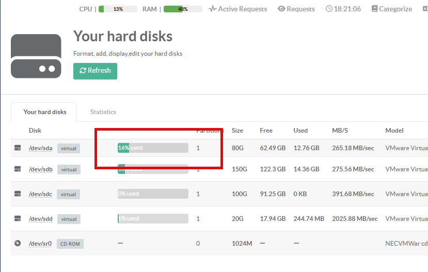This screenshot has height=272, width=428.
Task: Open Requests with the eye icon
Action: [296, 9]
